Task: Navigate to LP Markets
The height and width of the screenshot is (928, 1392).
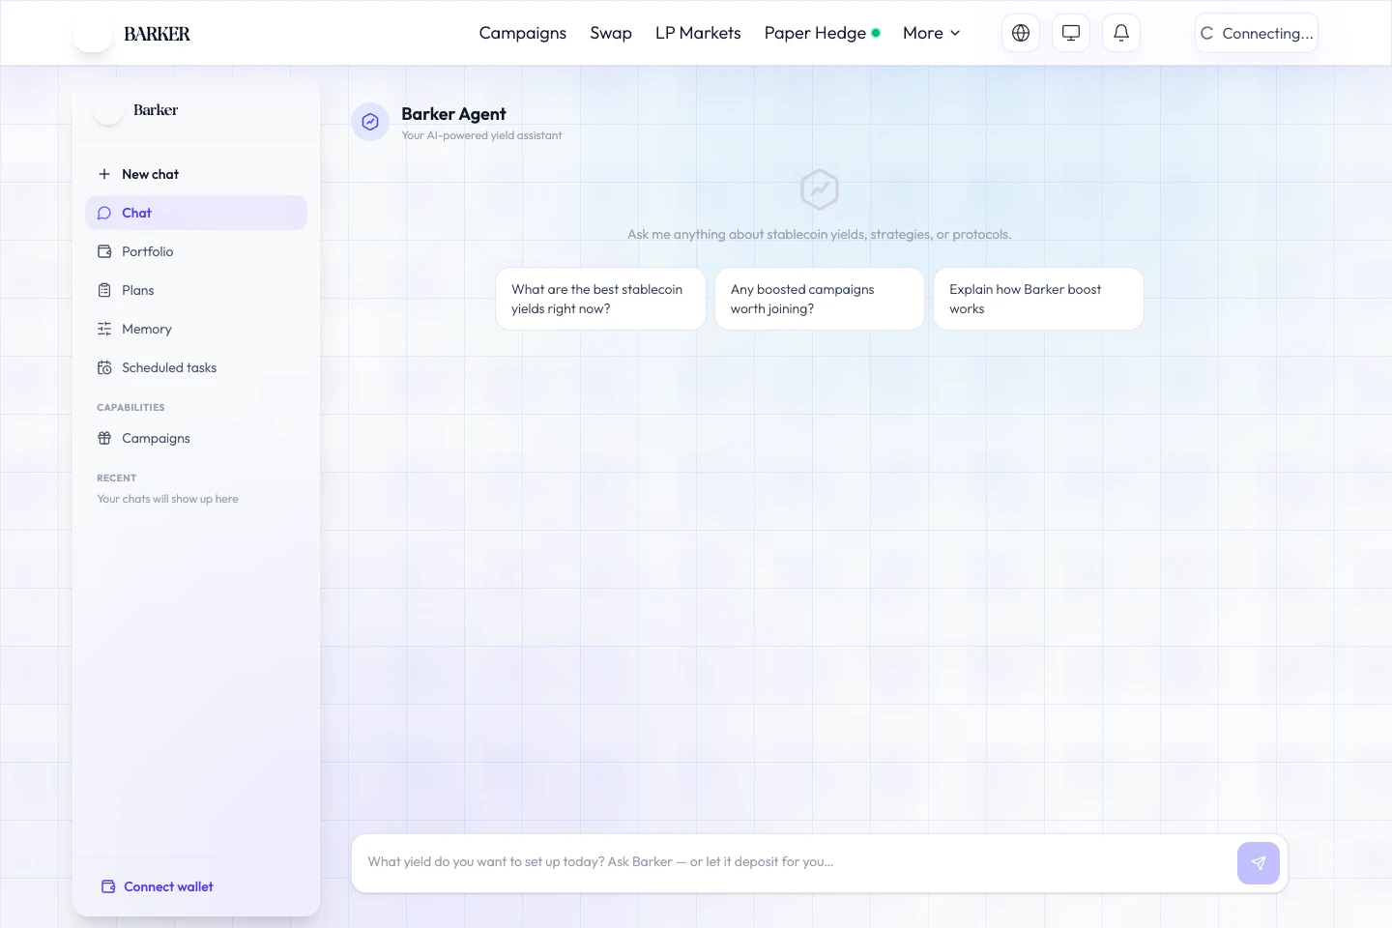Action: [698, 33]
